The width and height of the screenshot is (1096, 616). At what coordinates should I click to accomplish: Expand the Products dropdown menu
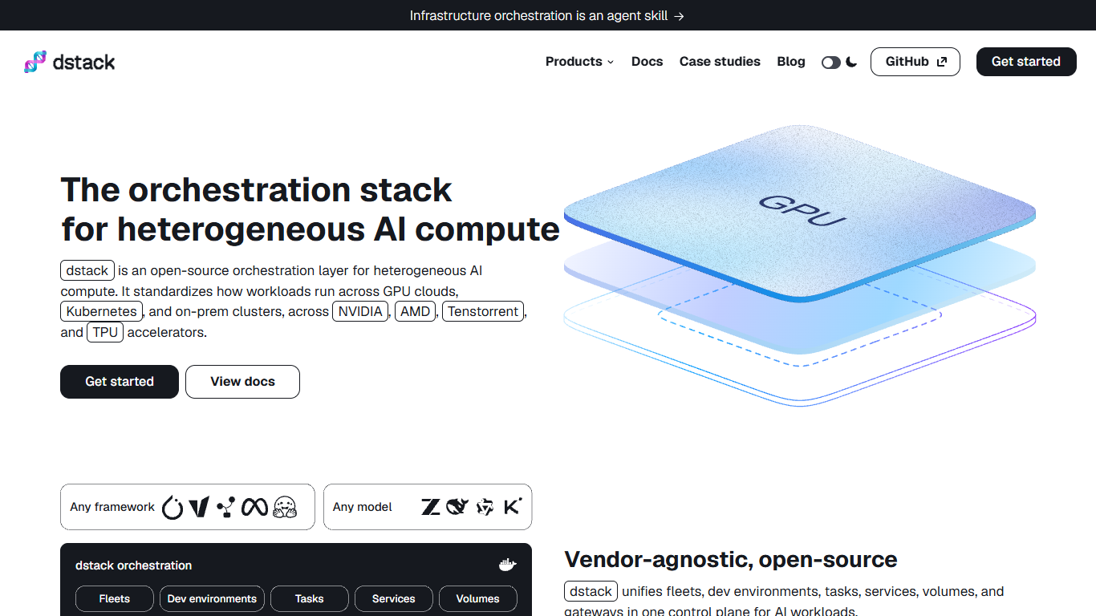(579, 62)
